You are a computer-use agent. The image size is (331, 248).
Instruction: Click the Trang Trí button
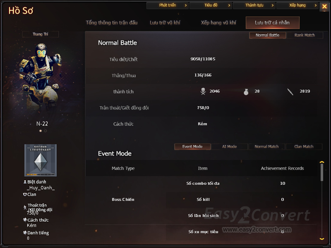click(x=40, y=34)
